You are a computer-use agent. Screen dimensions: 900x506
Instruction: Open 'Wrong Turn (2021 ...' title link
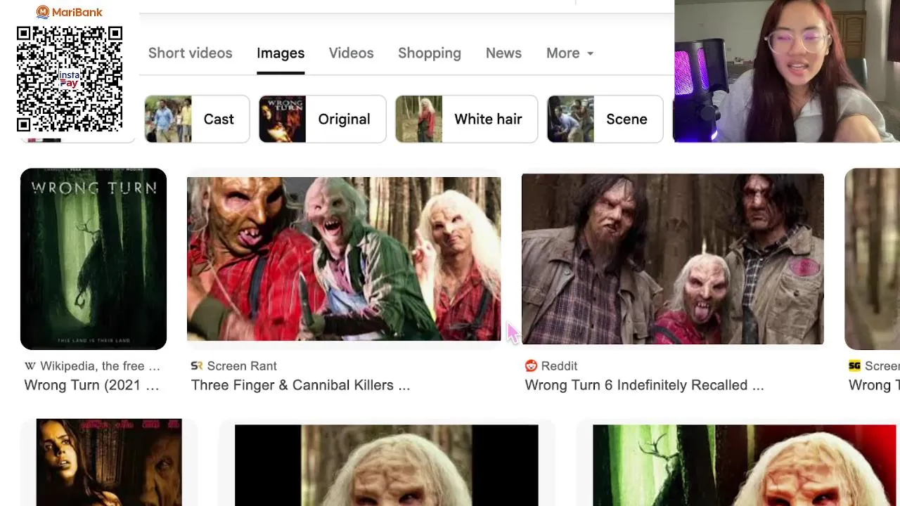pyautogui.click(x=91, y=385)
